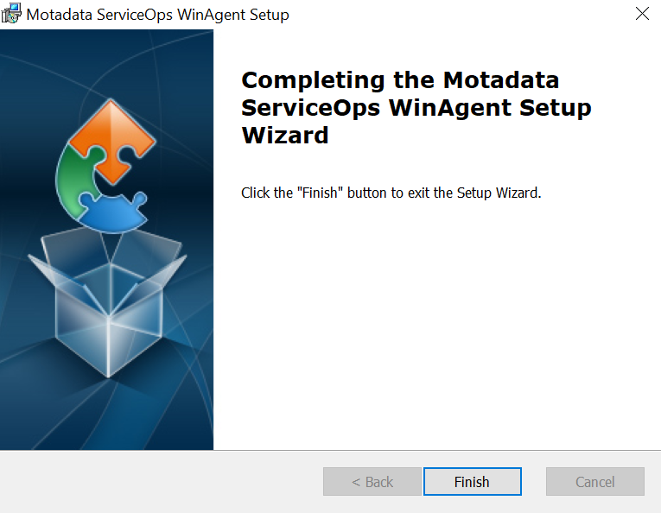
Task: Click the empty white area below the instructions
Action: pos(436,328)
